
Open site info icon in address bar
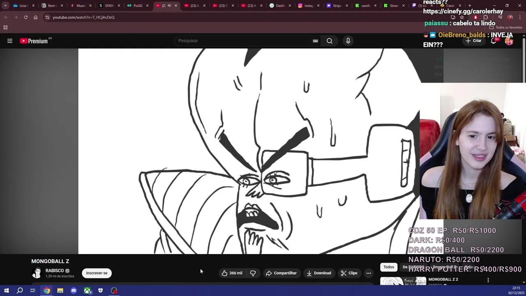(47, 17)
